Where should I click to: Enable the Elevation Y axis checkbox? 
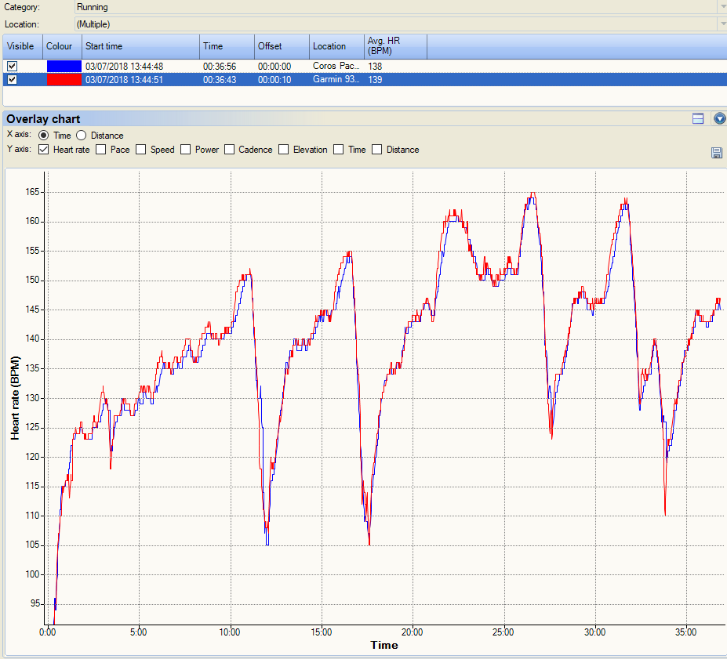coord(284,149)
